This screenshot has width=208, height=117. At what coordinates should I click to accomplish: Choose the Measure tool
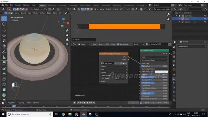click(x=4, y=57)
